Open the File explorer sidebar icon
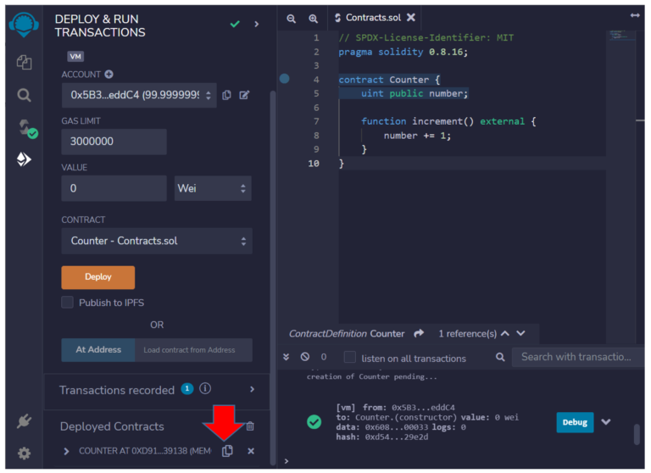This screenshot has width=651, height=473. coord(24,62)
